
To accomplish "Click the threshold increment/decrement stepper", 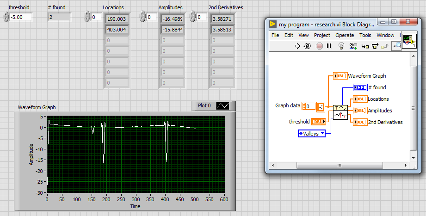I will coord(6,17).
